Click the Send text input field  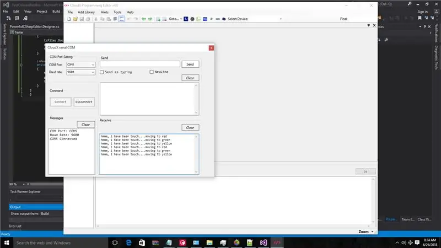coord(140,64)
